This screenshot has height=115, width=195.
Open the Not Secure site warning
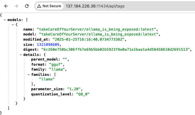pos(49,6)
